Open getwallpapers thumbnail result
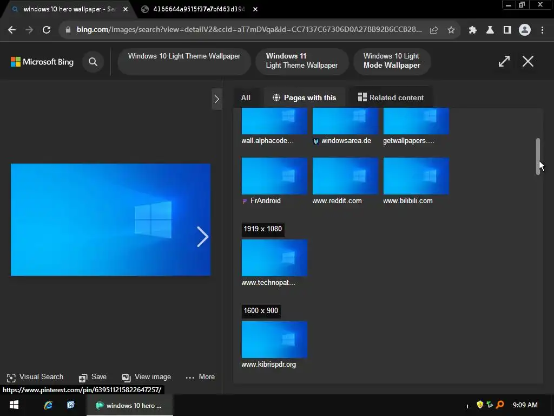The image size is (554, 416). tap(416, 121)
